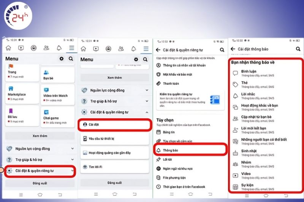This screenshot has width=304, height=202.
Task: Open Sự kiện notification settings
Action: tap(266, 187)
